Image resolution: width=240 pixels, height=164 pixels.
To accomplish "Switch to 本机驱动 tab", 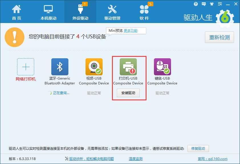I will click(x=48, y=12).
